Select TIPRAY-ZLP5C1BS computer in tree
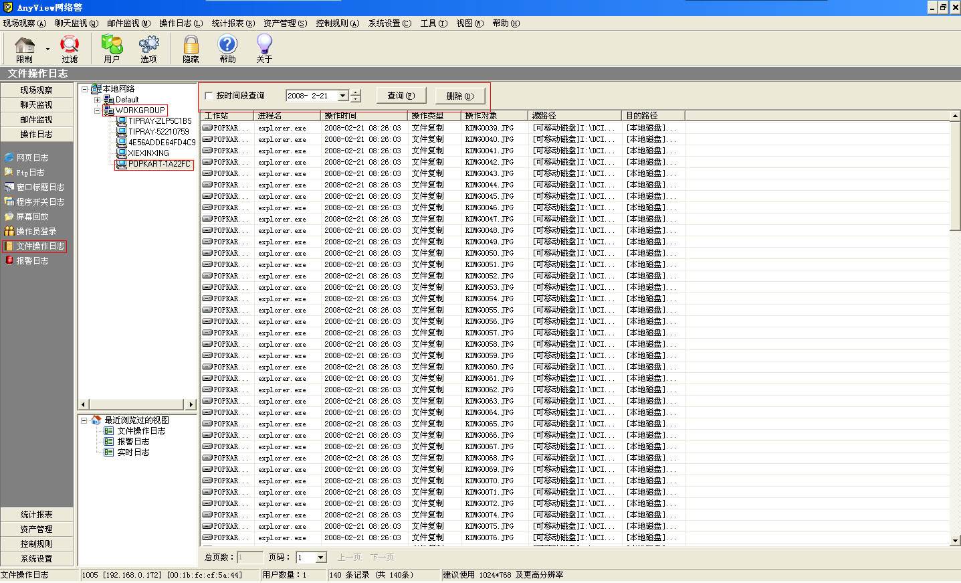This screenshot has width=961, height=583. tap(160, 121)
